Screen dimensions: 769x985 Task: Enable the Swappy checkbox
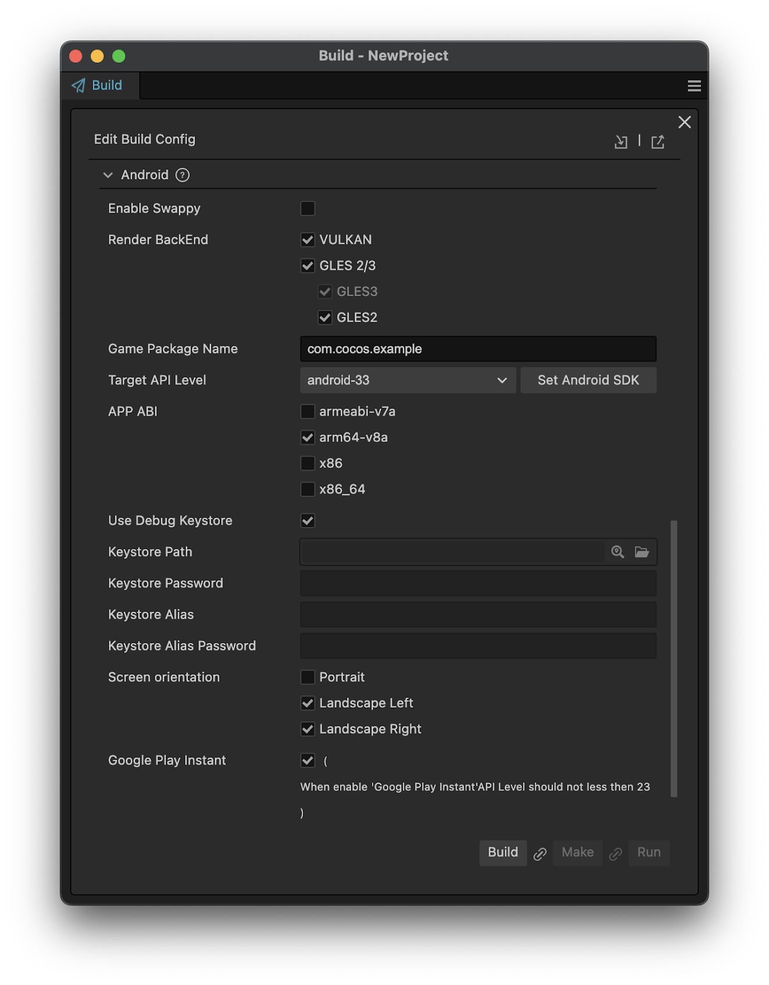308,208
